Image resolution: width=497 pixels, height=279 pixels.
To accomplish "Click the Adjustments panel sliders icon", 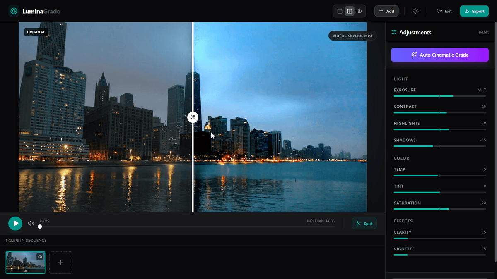I will click(x=394, y=32).
